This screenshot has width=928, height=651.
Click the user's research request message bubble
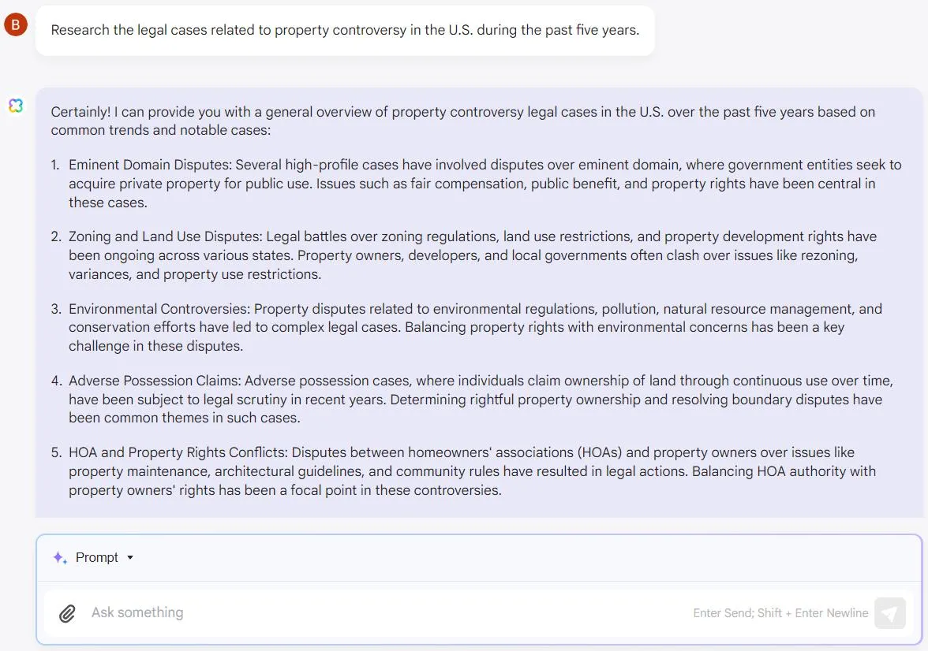[x=345, y=31]
